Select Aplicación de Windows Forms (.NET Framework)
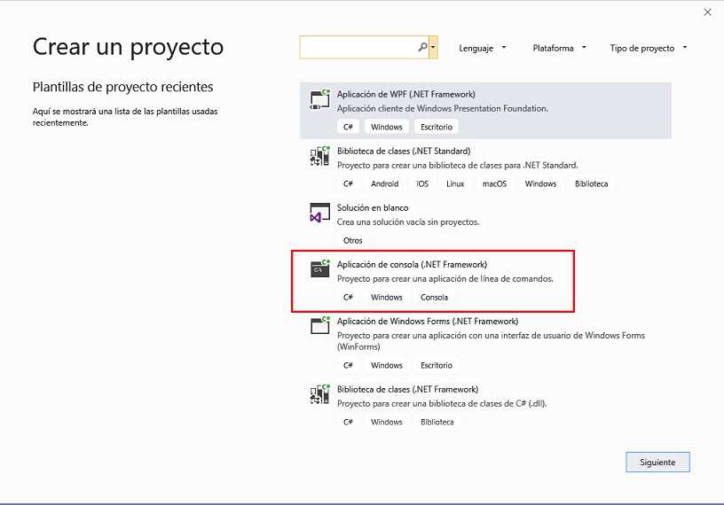This screenshot has width=724, height=505. [x=485, y=343]
